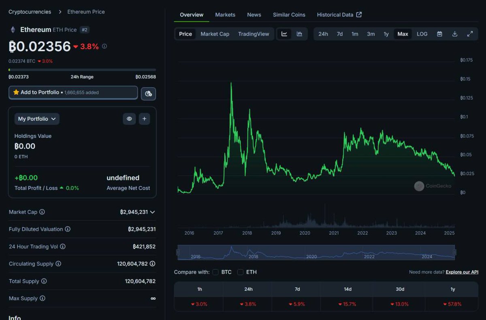Viewport: 486px width, 320px height.
Task: Click the Fully Diluted Valuation info icon
Action: [x=68, y=229]
